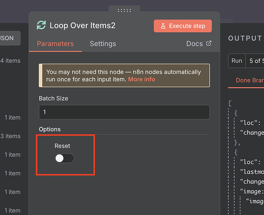Click the Batch Size input field

click(x=124, y=112)
